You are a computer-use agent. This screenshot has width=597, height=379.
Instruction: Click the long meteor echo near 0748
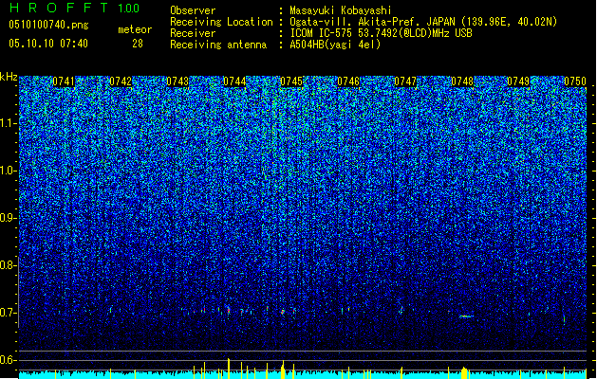tap(465, 316)
